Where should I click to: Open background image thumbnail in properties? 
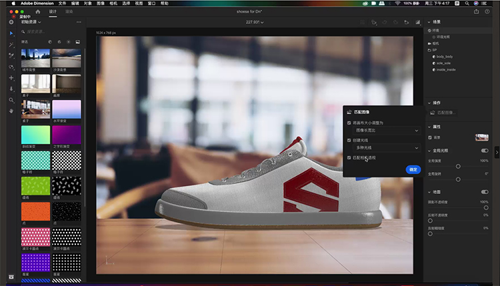(482, 137)
